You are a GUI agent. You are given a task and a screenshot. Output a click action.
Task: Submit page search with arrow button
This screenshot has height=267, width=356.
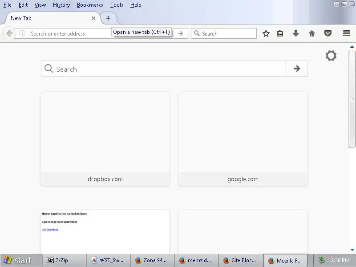[x=297, y=69]
